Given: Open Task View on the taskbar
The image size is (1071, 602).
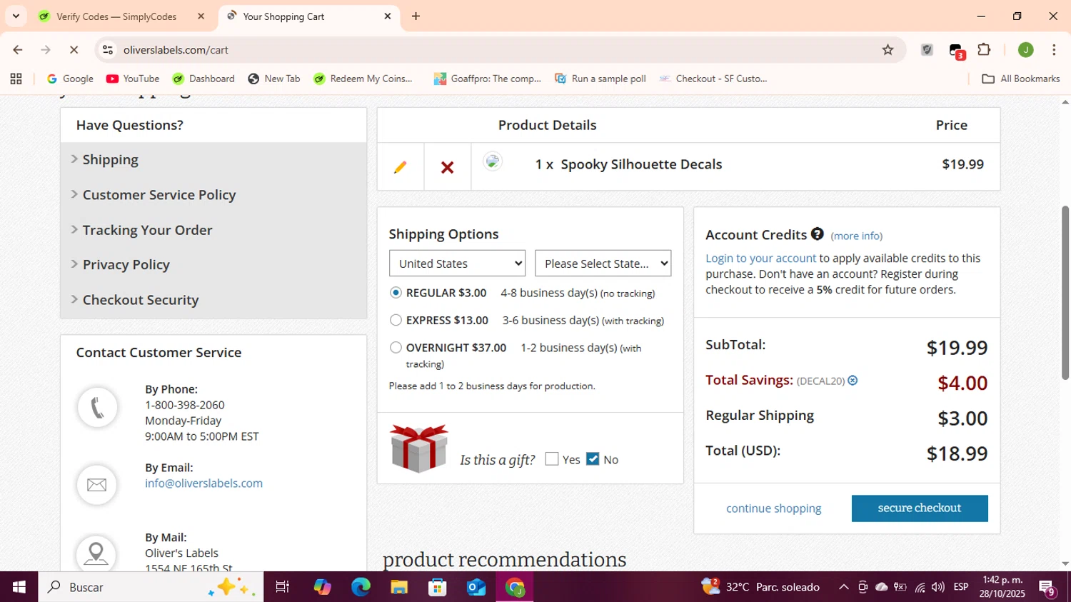Looking at the screenshot, I should pos(282,587).
